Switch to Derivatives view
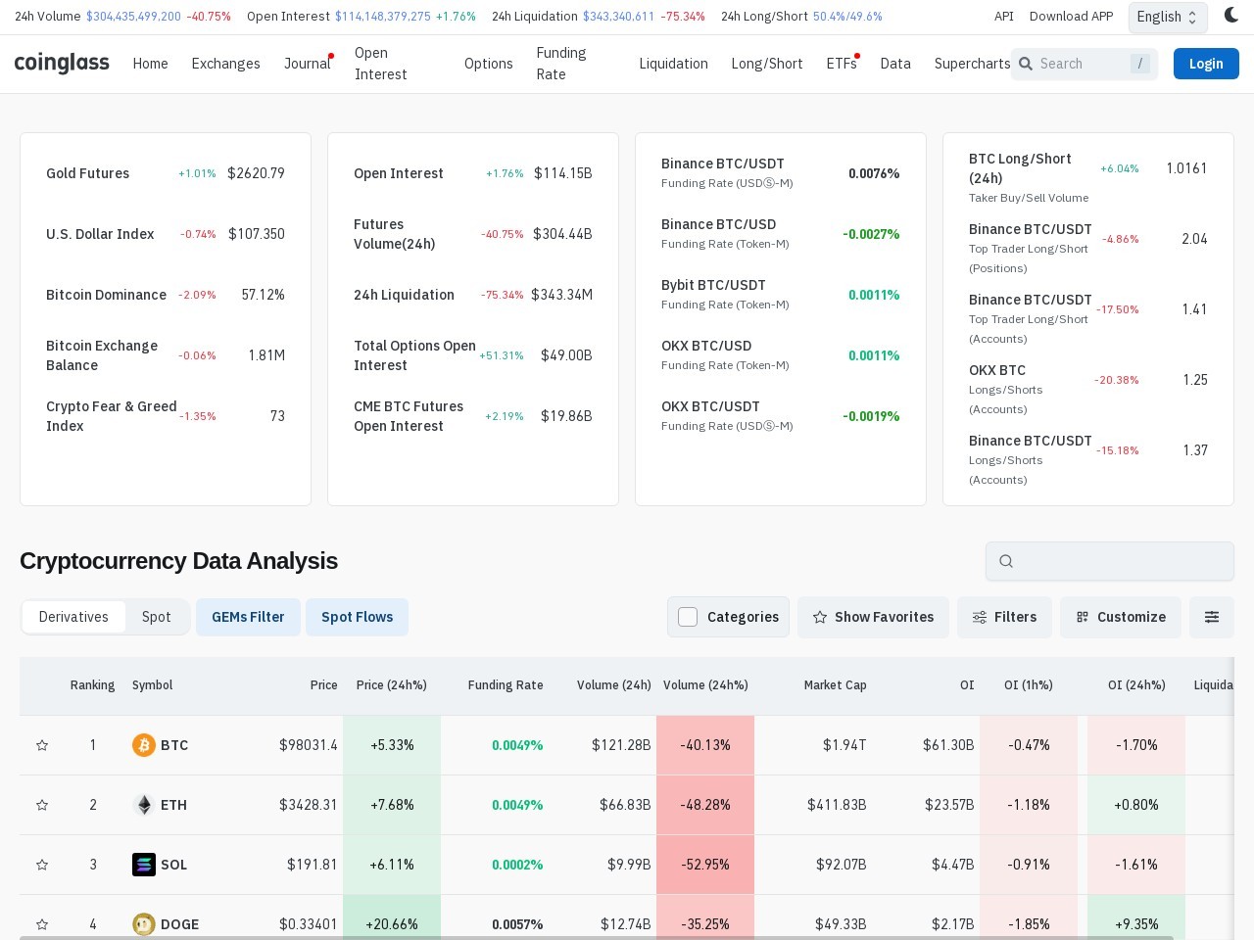Viewport: 1254px width, 940px height. 73,617
